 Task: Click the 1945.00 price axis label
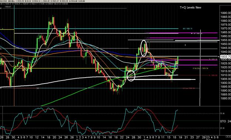click(x=226, y=48)
